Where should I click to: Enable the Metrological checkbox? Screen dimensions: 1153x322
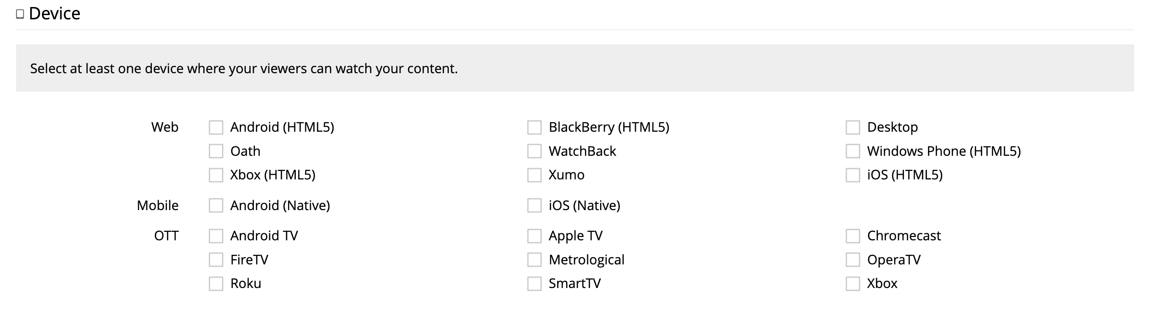coord(535,260)
